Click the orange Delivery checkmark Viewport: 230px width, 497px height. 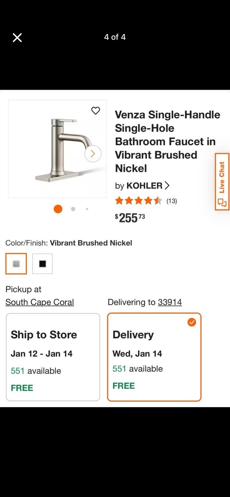tap(192, 322)
